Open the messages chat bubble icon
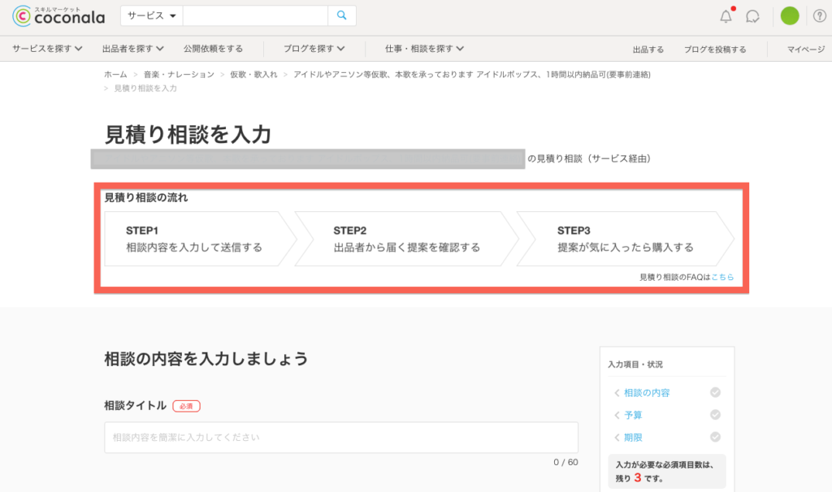 click(752, 16)
